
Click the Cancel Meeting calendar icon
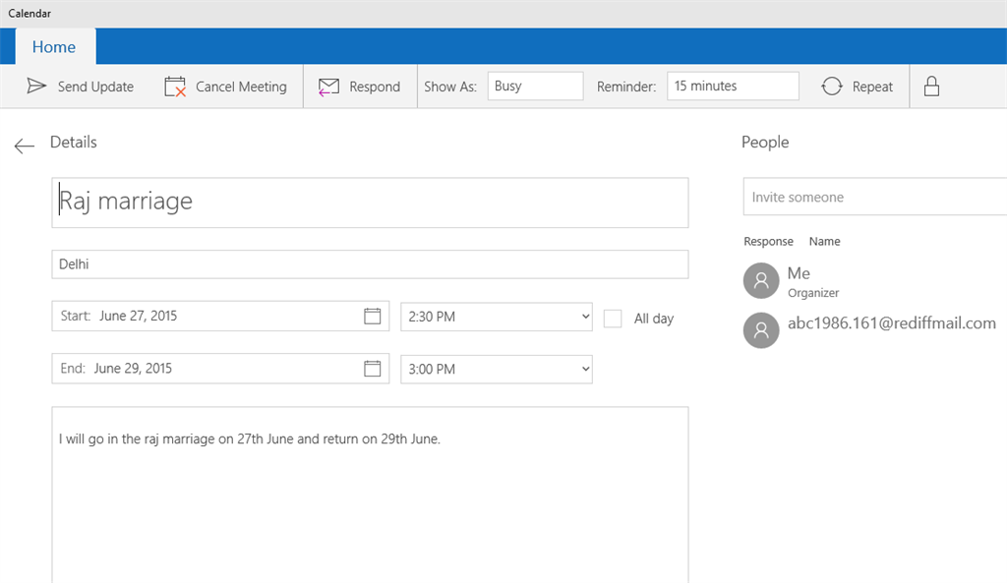click(x=175, y=87)
